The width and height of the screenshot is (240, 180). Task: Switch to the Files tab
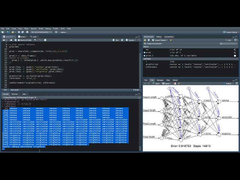click(x=146, y=80)
